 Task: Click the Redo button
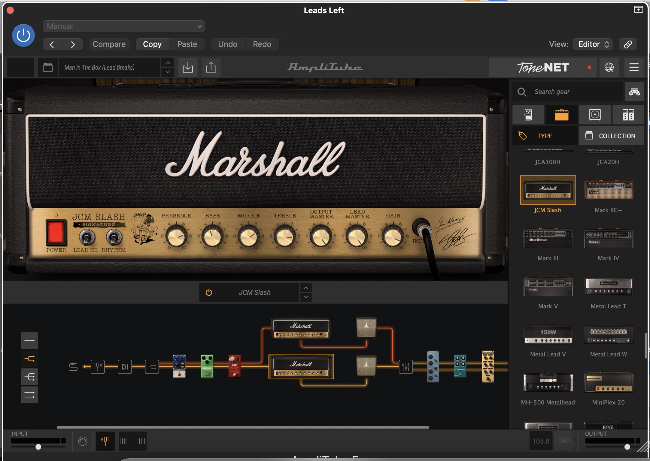(x=262, y=44)
